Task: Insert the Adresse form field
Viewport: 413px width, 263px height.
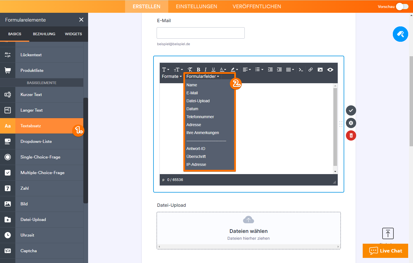Action: 210,125
